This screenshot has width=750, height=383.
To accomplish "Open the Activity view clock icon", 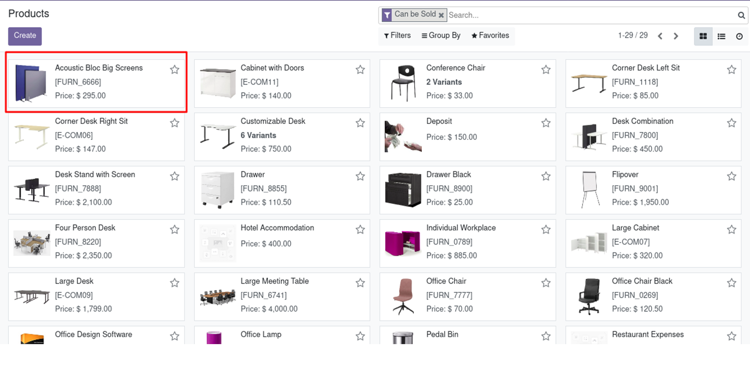I will click(x=739, y=36).
